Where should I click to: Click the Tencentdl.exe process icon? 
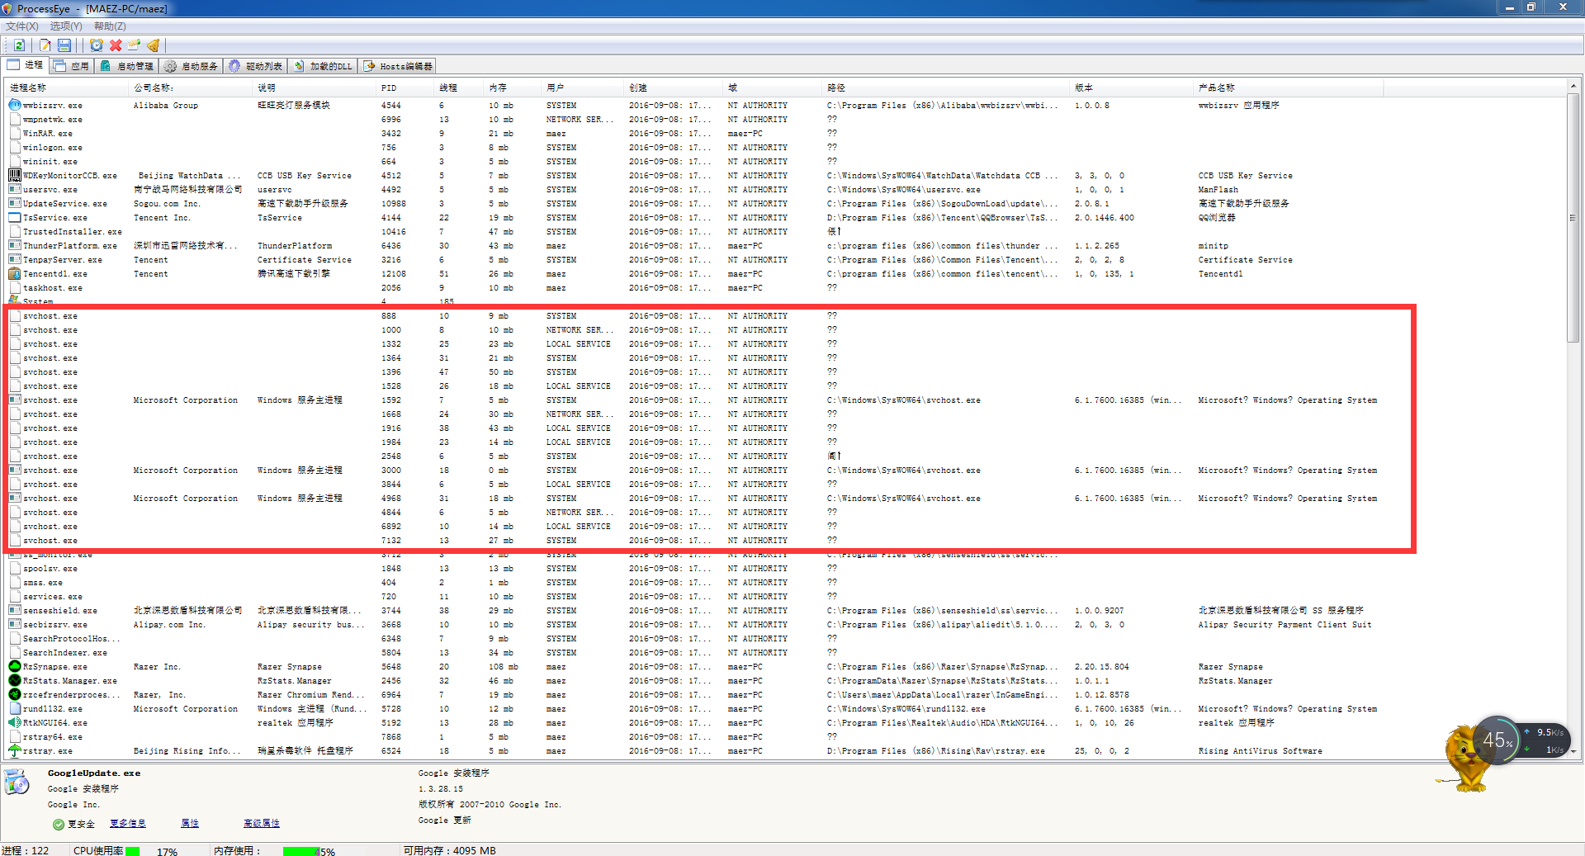(15, 273)
